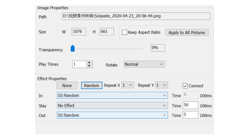The width and height of the screenshot is (248, 139).
Task: Open the Repeat Y dropdown
Action: coord(162,85)
